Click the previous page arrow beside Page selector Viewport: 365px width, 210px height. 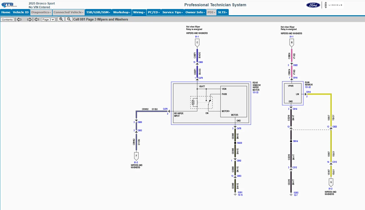(x=37, y=19)
